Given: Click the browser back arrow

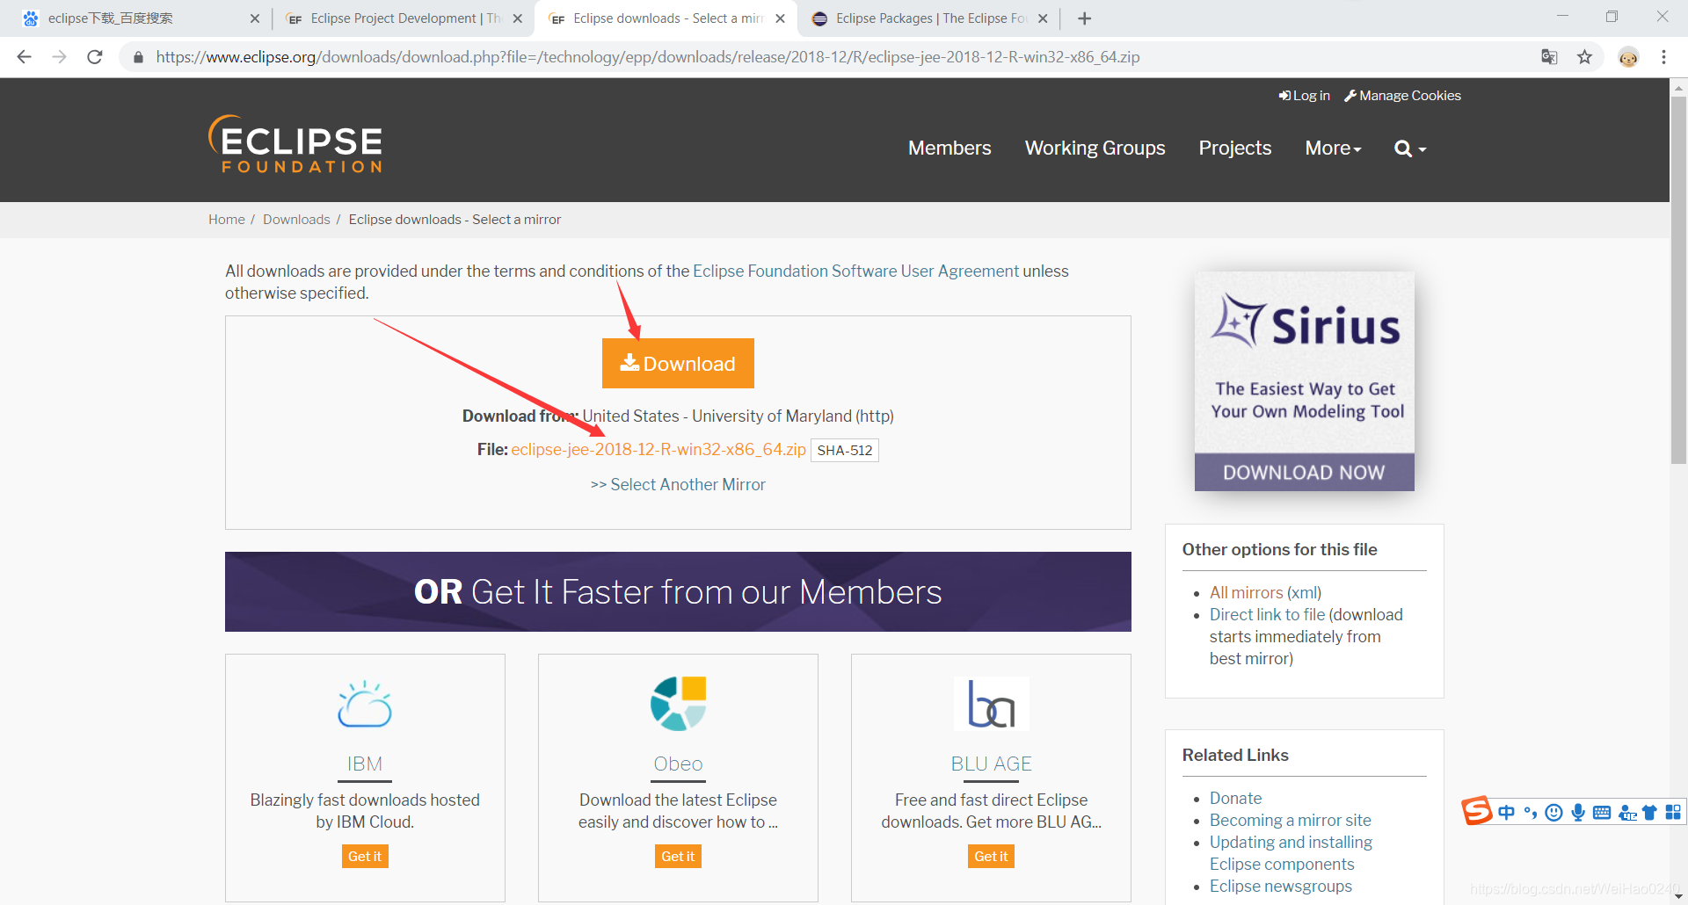Looking at the screenshot, I should click(x=25, y=57).
